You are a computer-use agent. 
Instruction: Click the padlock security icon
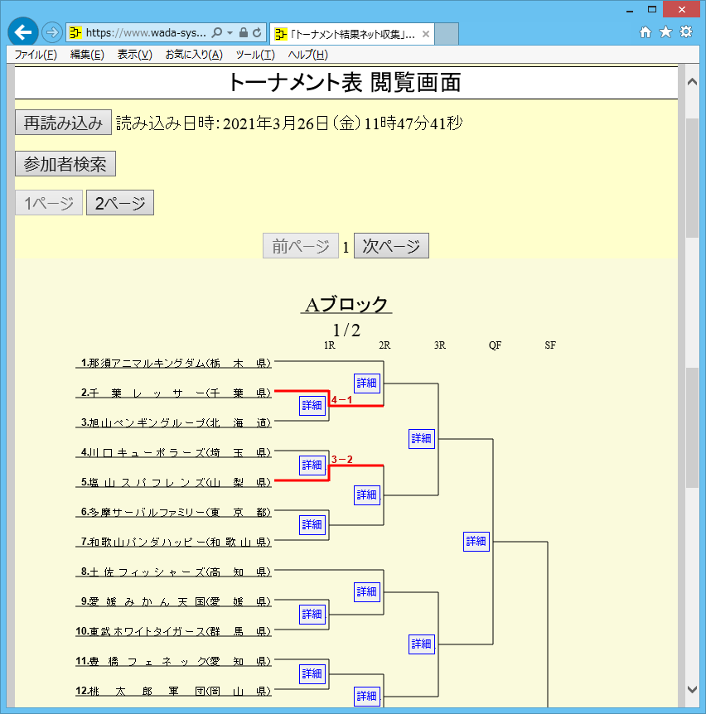pos(244,32)
